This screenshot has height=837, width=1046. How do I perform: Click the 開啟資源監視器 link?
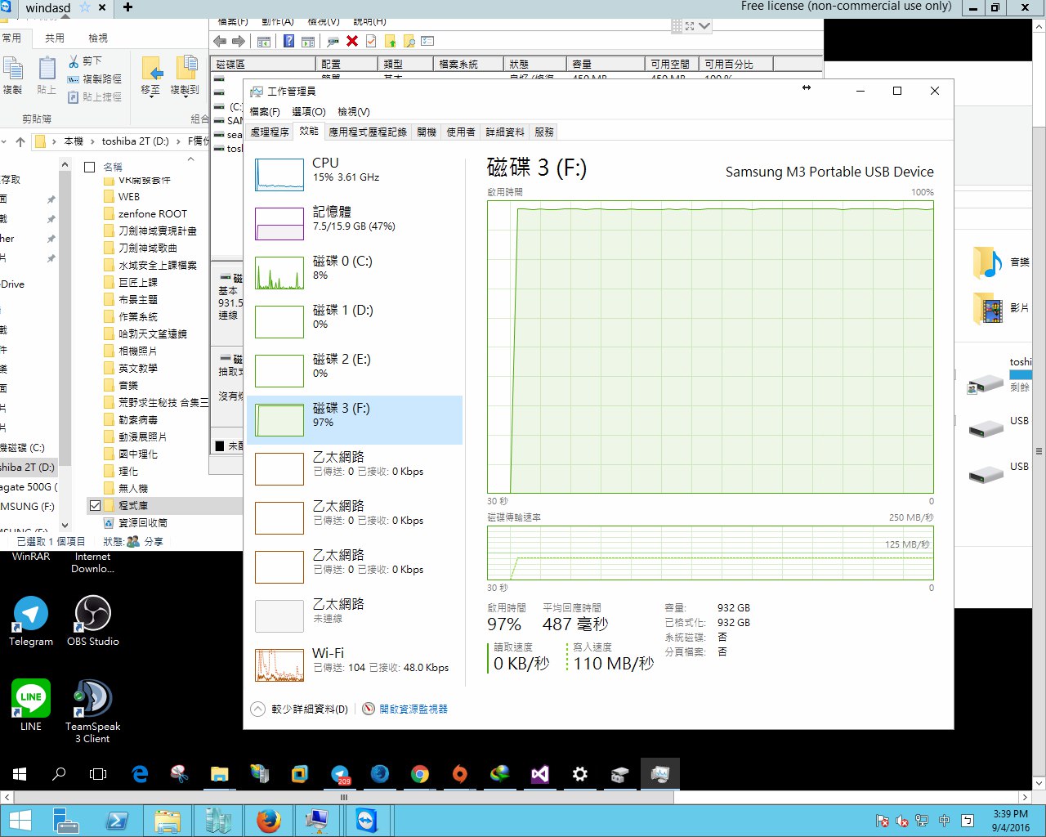coord(413,709)
